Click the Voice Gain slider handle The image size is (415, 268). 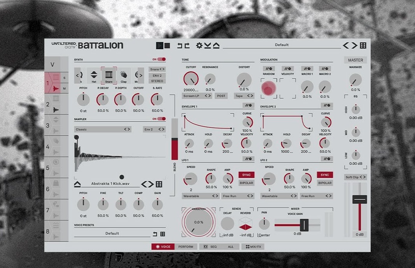pos(304,225)
